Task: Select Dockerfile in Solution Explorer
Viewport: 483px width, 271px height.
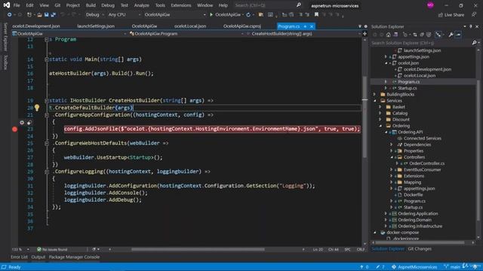Action: [x=413, y=195]
